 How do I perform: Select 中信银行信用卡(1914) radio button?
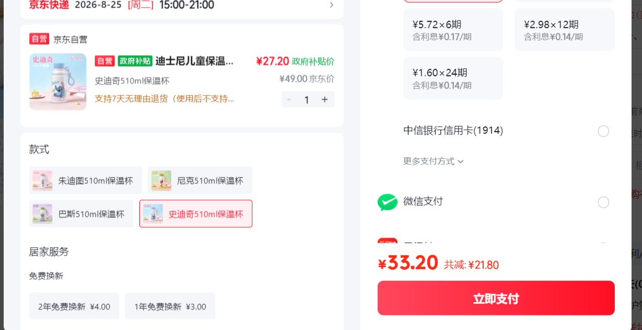coord(603,131)
